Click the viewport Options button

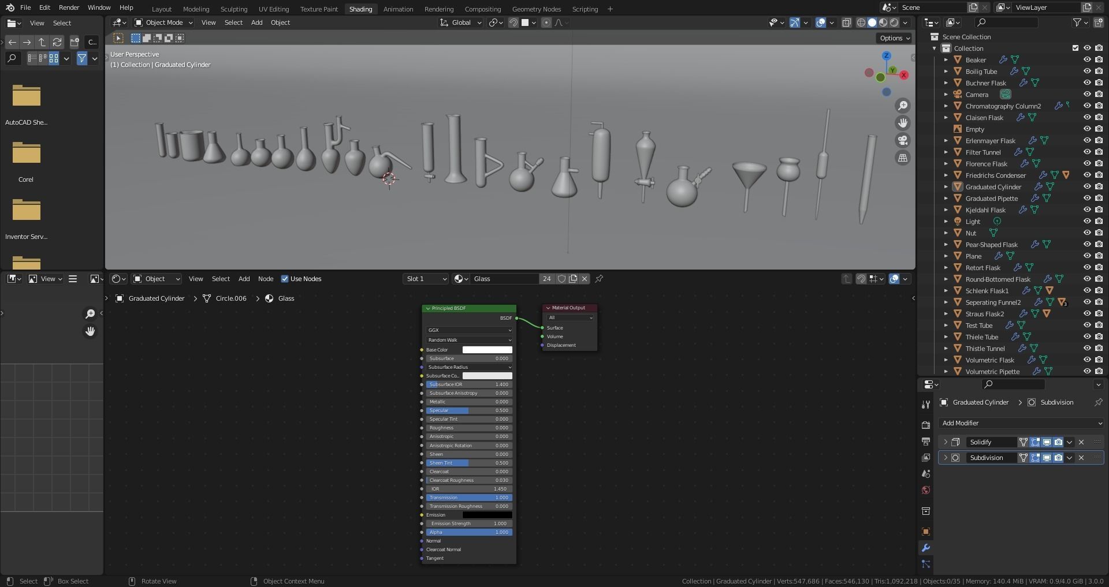coord(894,38)
